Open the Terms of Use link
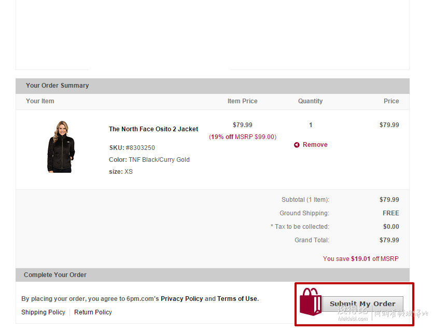The height and width of the screenshot is (331, 434). coord(237,299)
